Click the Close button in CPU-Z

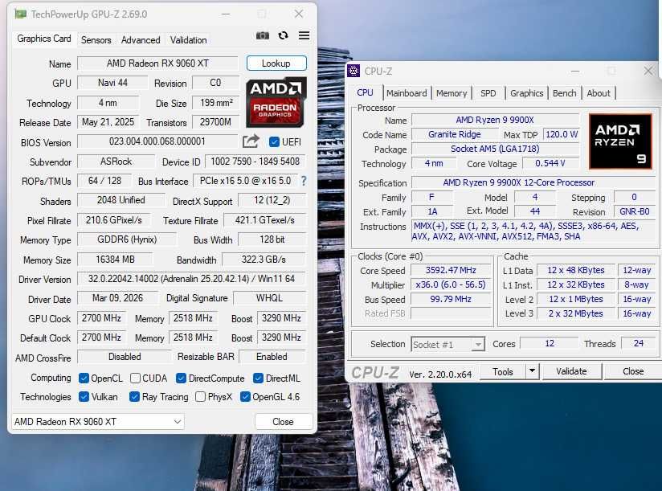633,371
